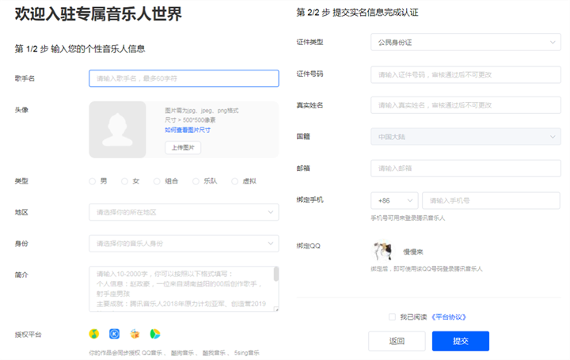Open the 《平台协议》 link

[448, 316]
